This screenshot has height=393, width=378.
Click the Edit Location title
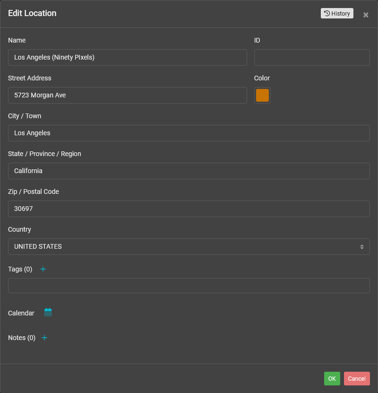32,13
